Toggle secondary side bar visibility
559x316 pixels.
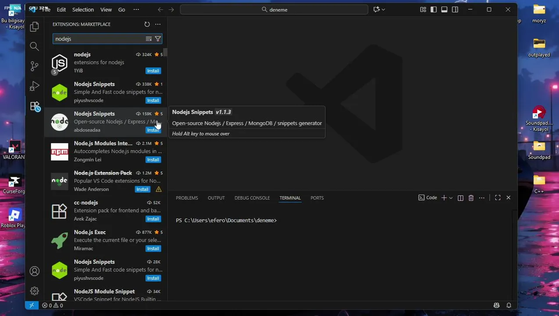455,9
